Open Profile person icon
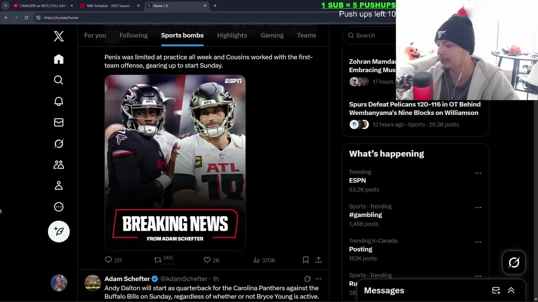 (x=59, y=186)
